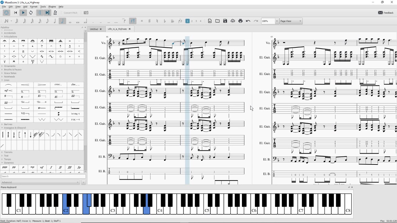
Task: Rewind playback to the start
Action: [x=16, y=13]
